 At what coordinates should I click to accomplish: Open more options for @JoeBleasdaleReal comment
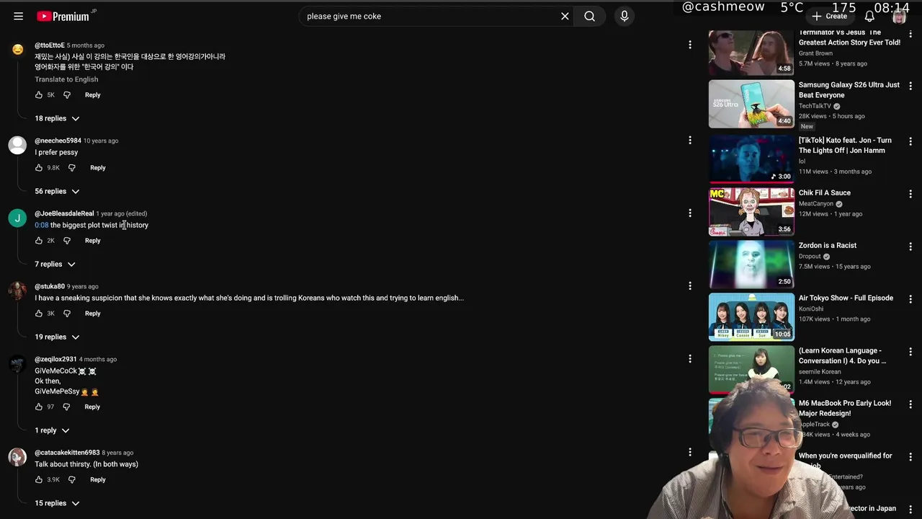(x=690, y=213)
